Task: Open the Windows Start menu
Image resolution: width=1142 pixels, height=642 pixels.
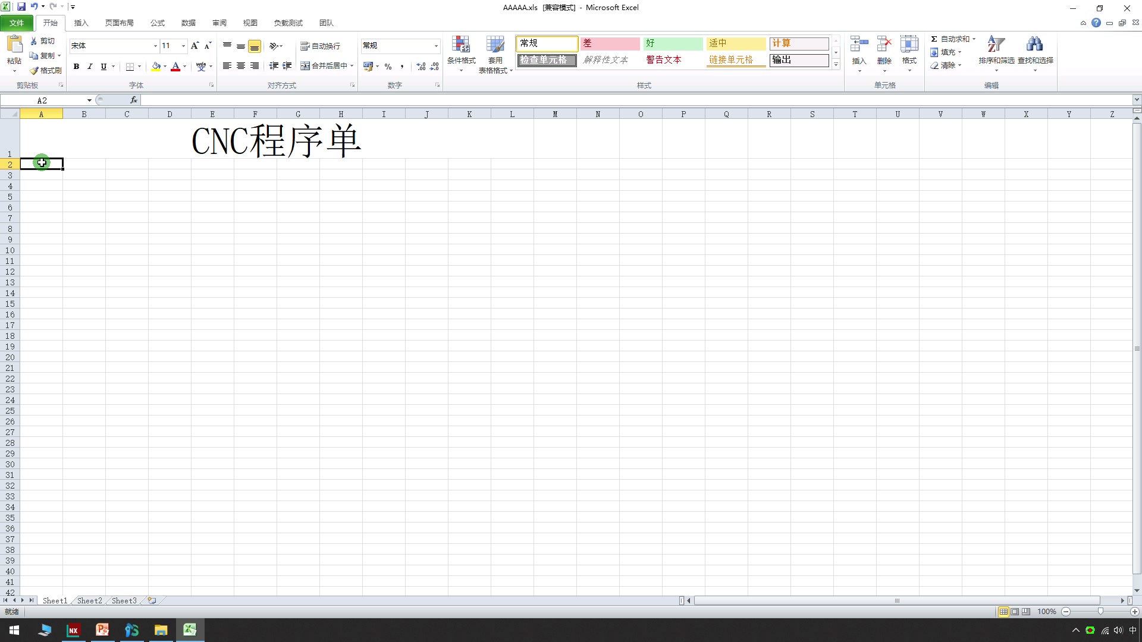Action: coord(14,630)
